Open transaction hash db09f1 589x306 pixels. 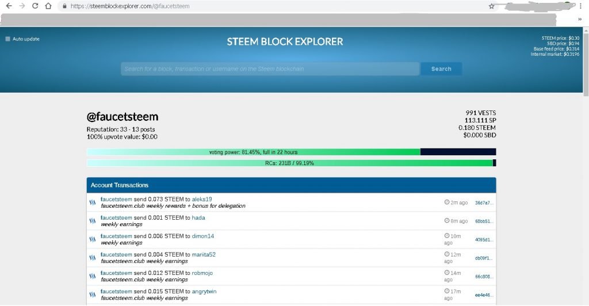pyautogui.click(x=484, y=258)
